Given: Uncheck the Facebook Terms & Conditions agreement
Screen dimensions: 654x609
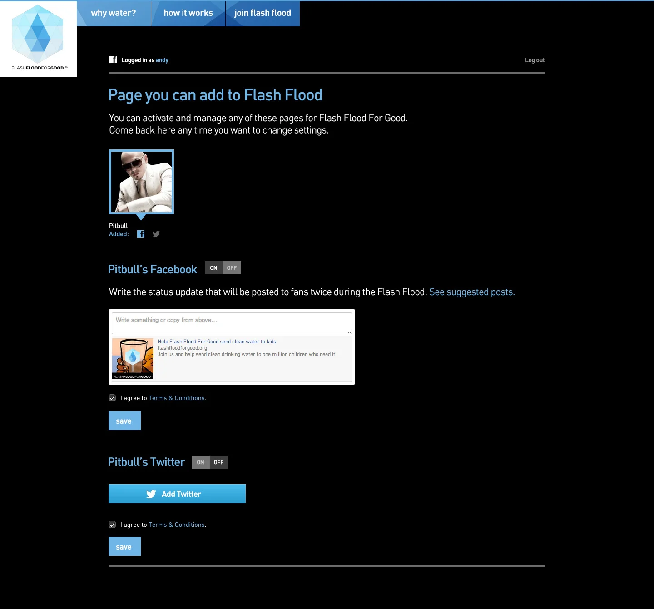Looking at the screenshot, I should 112,398.
